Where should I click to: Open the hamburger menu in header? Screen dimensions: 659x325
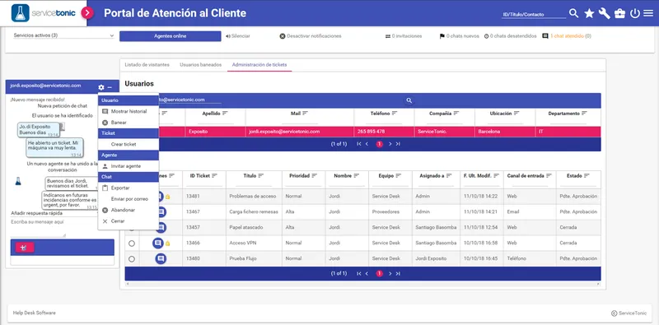tap(648, 13)
